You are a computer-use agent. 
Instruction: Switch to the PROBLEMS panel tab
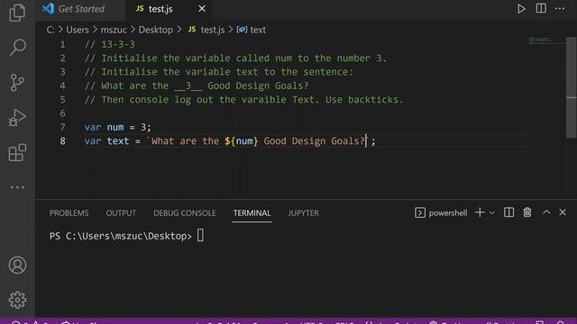point(69,213)
